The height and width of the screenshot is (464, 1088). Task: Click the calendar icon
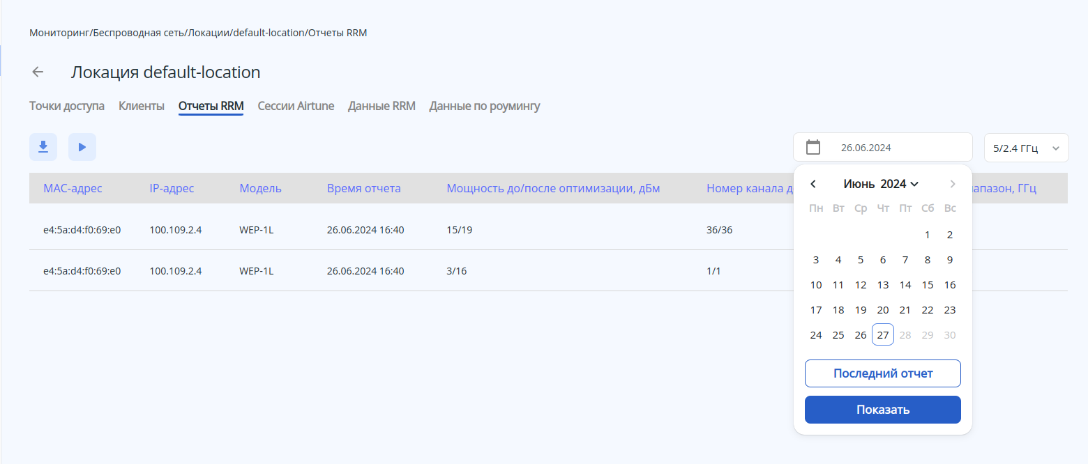point(813,147)
